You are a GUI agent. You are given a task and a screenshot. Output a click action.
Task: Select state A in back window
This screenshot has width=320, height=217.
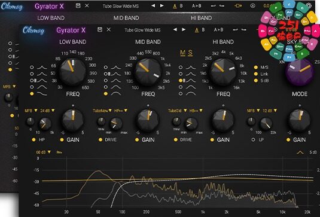175,6
